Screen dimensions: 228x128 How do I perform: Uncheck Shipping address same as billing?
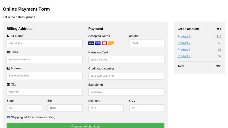9,117
